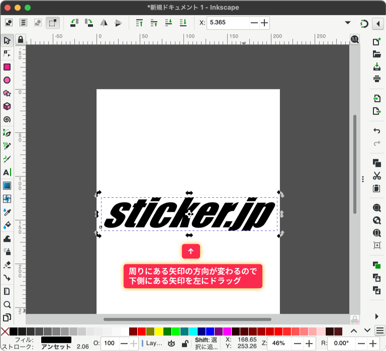Select the 3D box tool
386x351 pixels.
(x=7, y=107)
